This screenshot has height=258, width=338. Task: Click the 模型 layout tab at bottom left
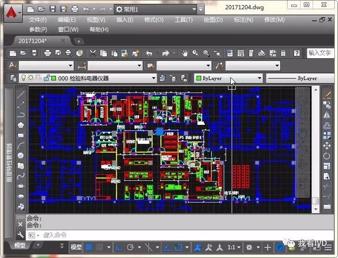click(20, 246)
